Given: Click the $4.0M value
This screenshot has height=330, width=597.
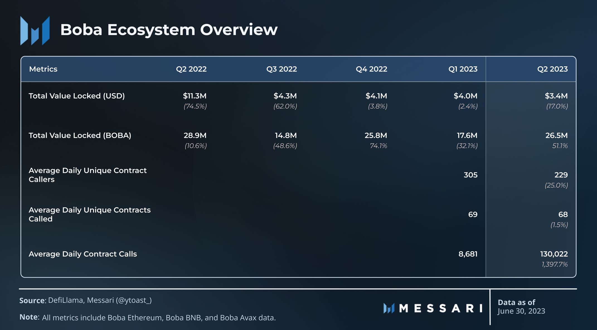Looking at the screenshot, I should coord(465,96).
